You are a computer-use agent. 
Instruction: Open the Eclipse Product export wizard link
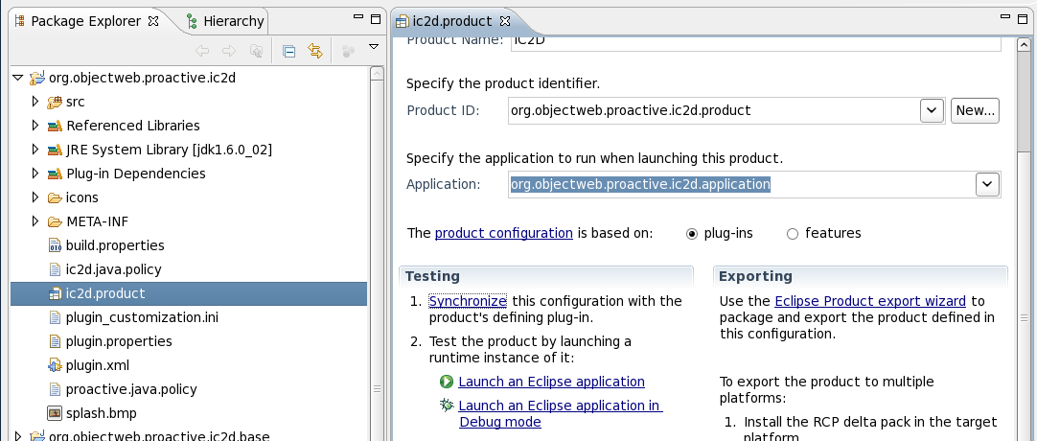[x=871, y=301]
